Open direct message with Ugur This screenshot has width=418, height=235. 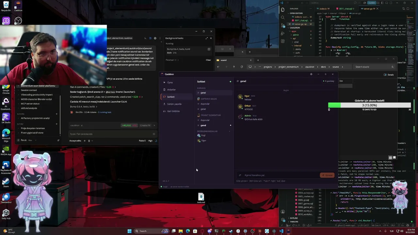tap(214, 140)
